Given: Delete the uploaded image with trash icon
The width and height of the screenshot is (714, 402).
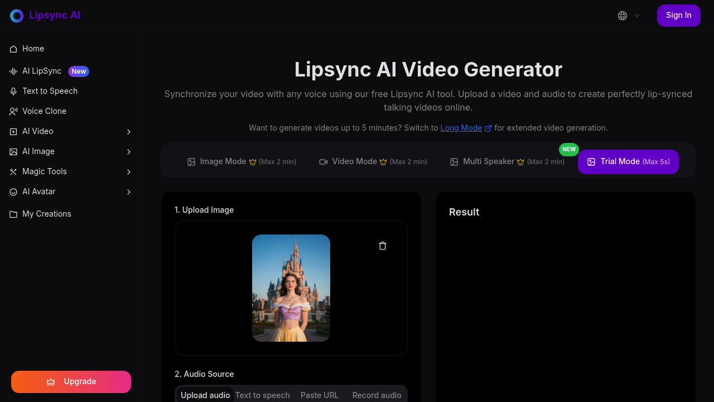Looking at the screenshot, I should point(383,246).
